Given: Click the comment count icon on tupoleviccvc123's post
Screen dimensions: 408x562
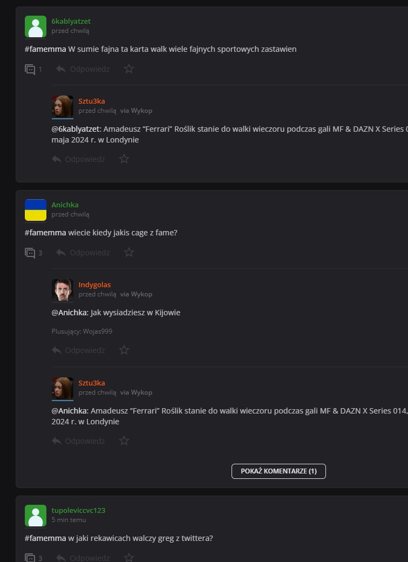Looking at the screenshot, I should (x=31, y=558).
